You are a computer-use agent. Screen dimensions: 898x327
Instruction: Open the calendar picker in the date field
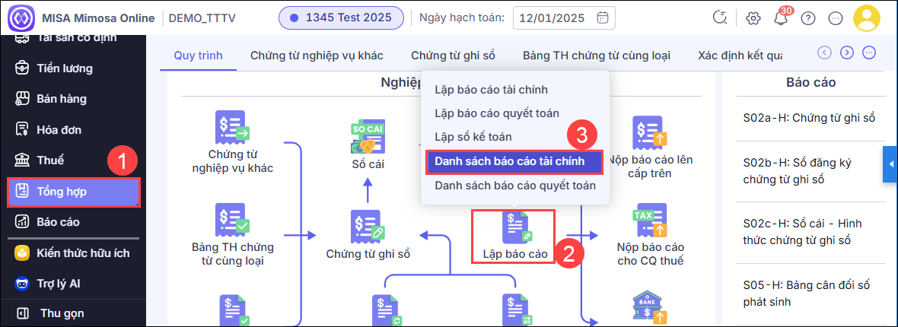(602, 17)
